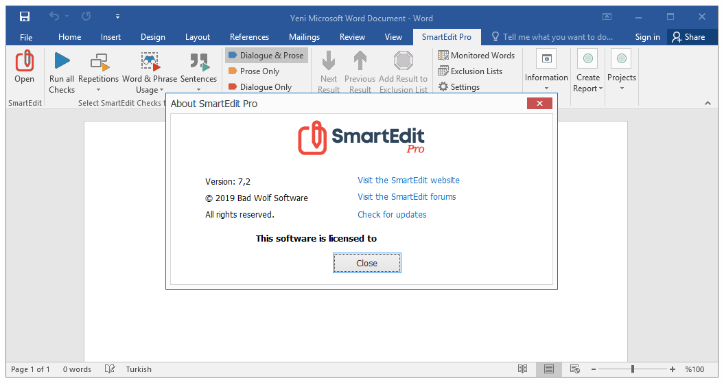Image resolution: width=724 pixels, height=383 pixels.
Task: Click the Word & Phrase Usage icon
Action: pyautogui.click(x=150, y=62)
